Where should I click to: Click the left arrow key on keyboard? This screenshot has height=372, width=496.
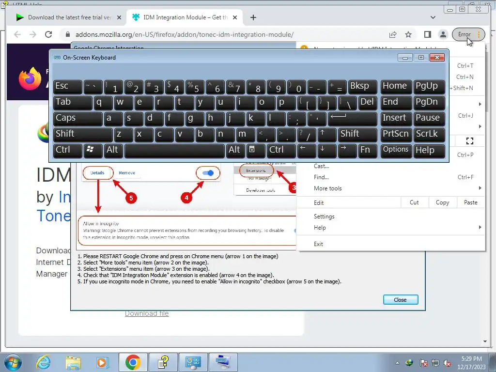tap(307, 150)
